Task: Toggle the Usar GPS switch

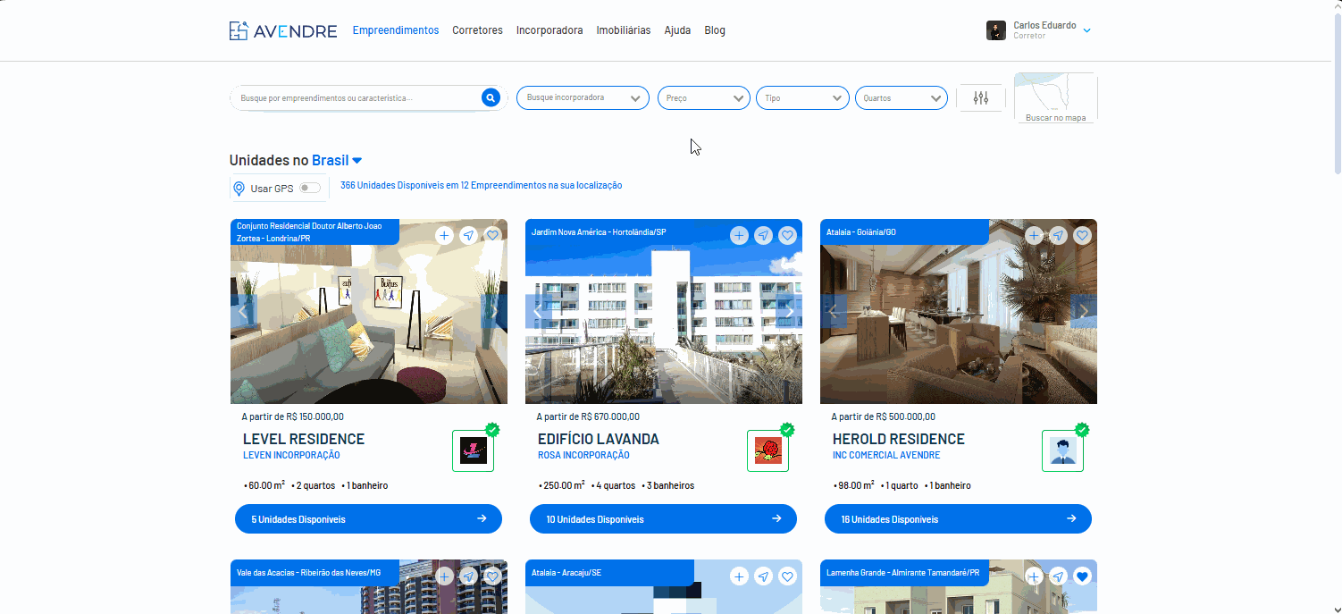Action: tap(310, 188)
